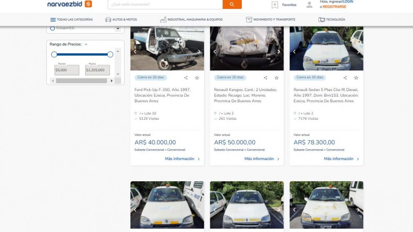Click the Renault Kangoo photo

[247, 48]
